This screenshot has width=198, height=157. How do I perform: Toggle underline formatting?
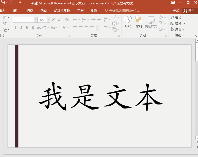27,28
